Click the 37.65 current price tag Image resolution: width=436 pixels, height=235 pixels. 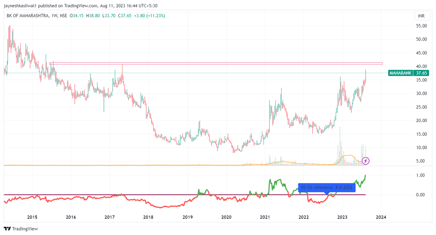421,73
